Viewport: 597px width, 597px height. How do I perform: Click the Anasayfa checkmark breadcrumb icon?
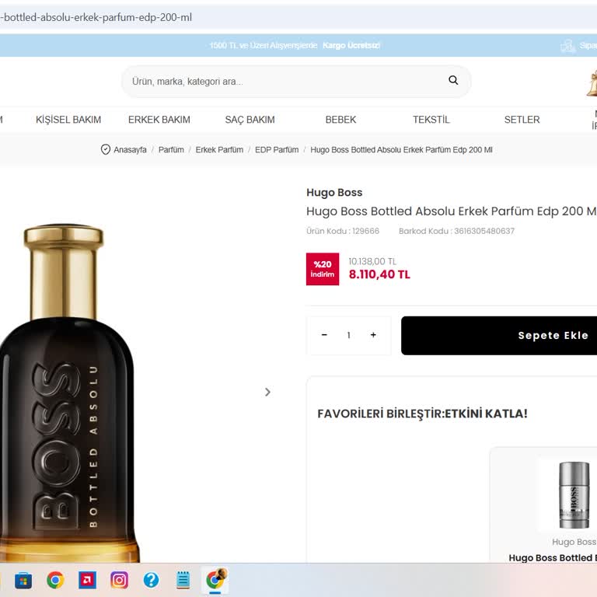coord(106,149)
